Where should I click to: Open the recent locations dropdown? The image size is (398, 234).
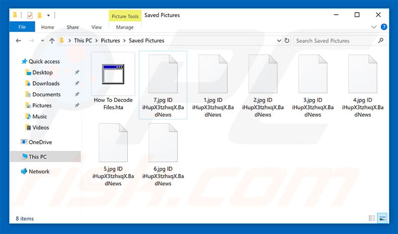click(42, 41)
